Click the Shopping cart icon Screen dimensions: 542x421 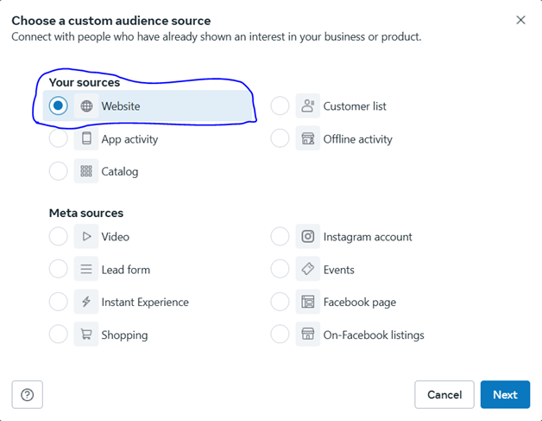pos(86,335)
